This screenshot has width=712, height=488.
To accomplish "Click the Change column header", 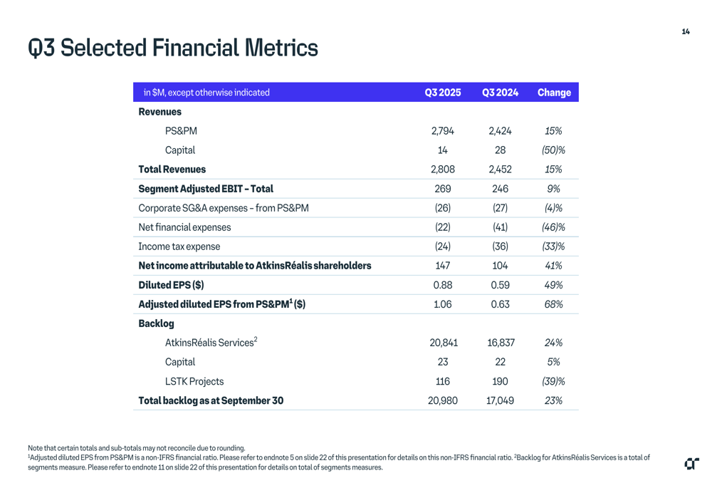I will (x=554, y=93).
